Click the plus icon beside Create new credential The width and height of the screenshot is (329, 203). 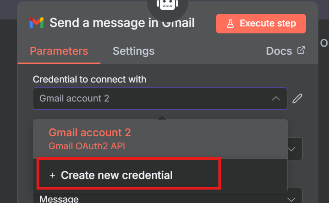52,175
